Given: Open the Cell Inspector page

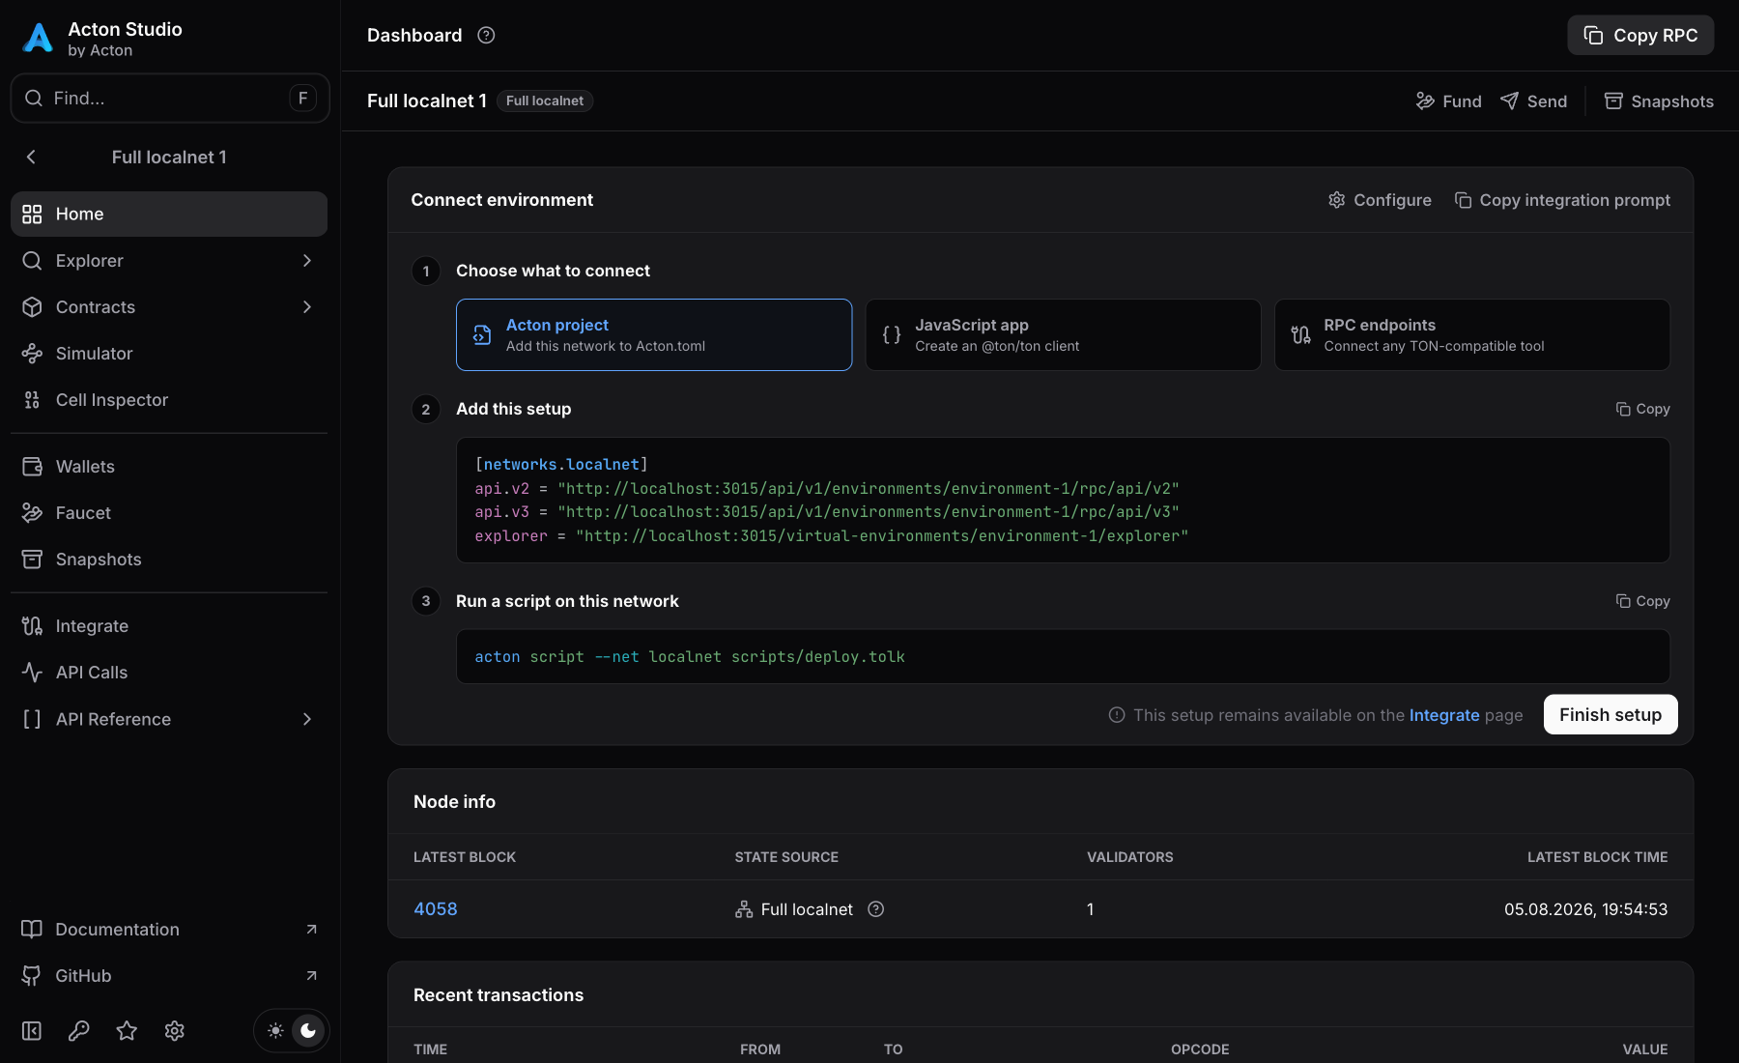Looking at the screenshot, I should click(169, 400).
